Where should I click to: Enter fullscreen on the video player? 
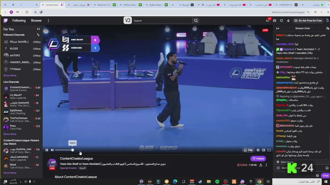(x=269, y=150)
